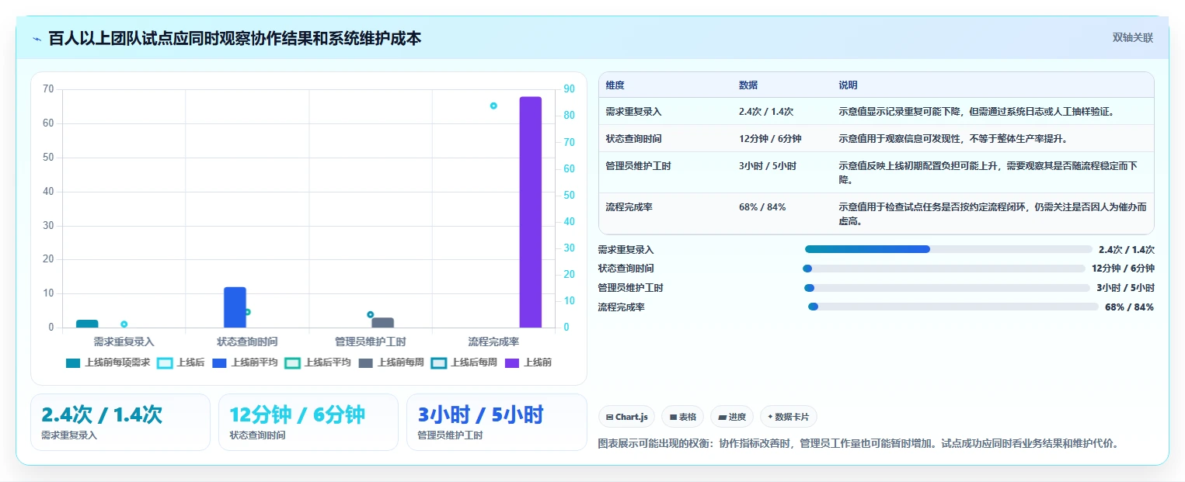
Task: Click the data point beside the blue bar
Action: (247, 312)
